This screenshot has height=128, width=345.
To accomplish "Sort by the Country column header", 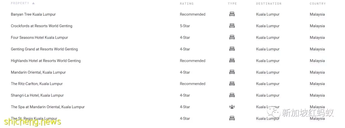I will pos(318,4).
